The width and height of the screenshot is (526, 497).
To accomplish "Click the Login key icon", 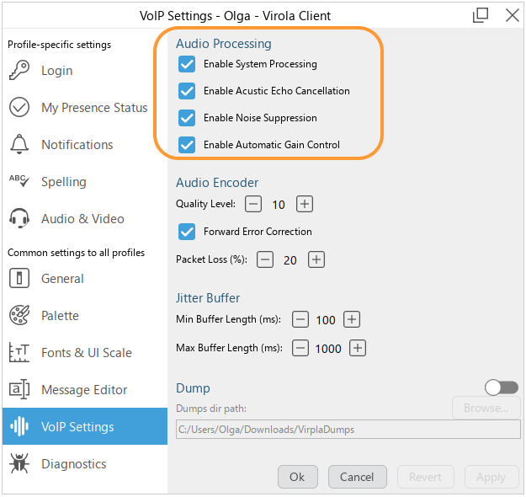I will point(19,71).
